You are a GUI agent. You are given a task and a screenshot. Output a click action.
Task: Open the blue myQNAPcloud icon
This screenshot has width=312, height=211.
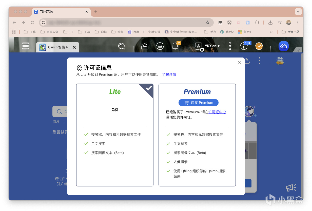[284, 46]
